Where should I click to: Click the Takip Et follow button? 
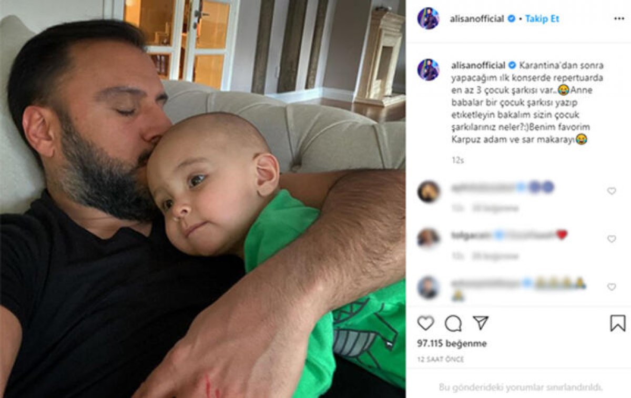click(x=542, y=18)
